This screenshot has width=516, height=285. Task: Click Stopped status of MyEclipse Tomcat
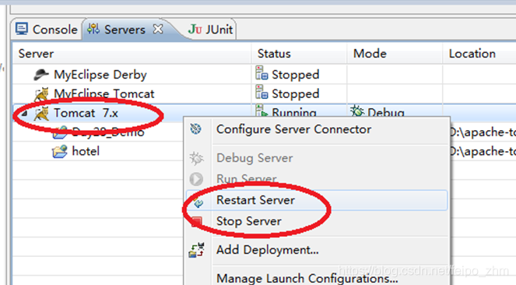296,94
